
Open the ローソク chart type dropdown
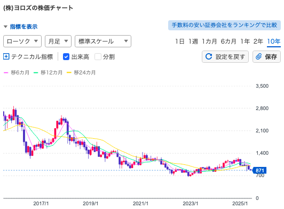[x=22, y=41]
